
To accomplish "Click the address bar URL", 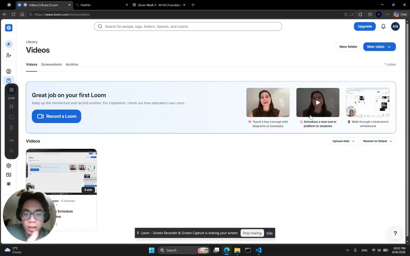I will point(62,14).
